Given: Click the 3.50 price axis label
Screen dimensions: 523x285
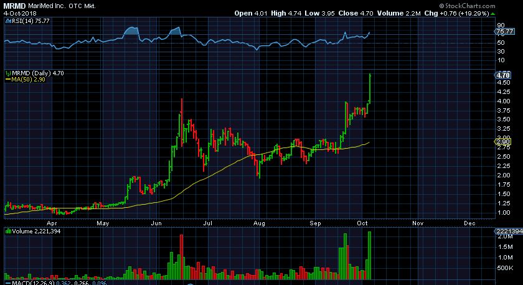Looking at the screenshot, I should tap(504, 119).
